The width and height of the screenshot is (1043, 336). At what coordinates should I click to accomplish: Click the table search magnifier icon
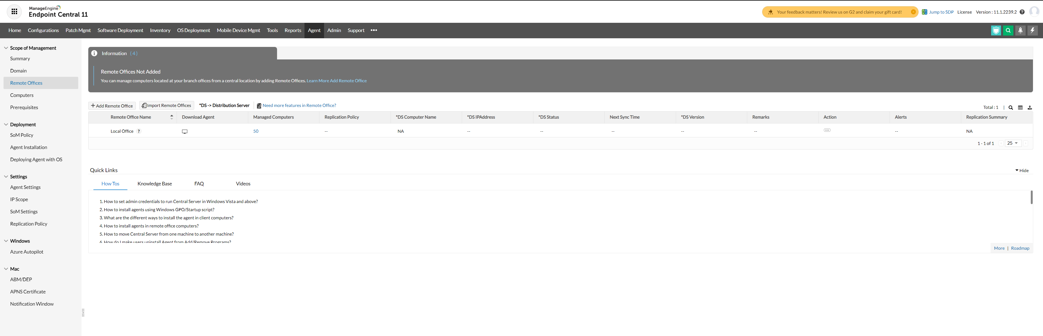(1011, 108)
